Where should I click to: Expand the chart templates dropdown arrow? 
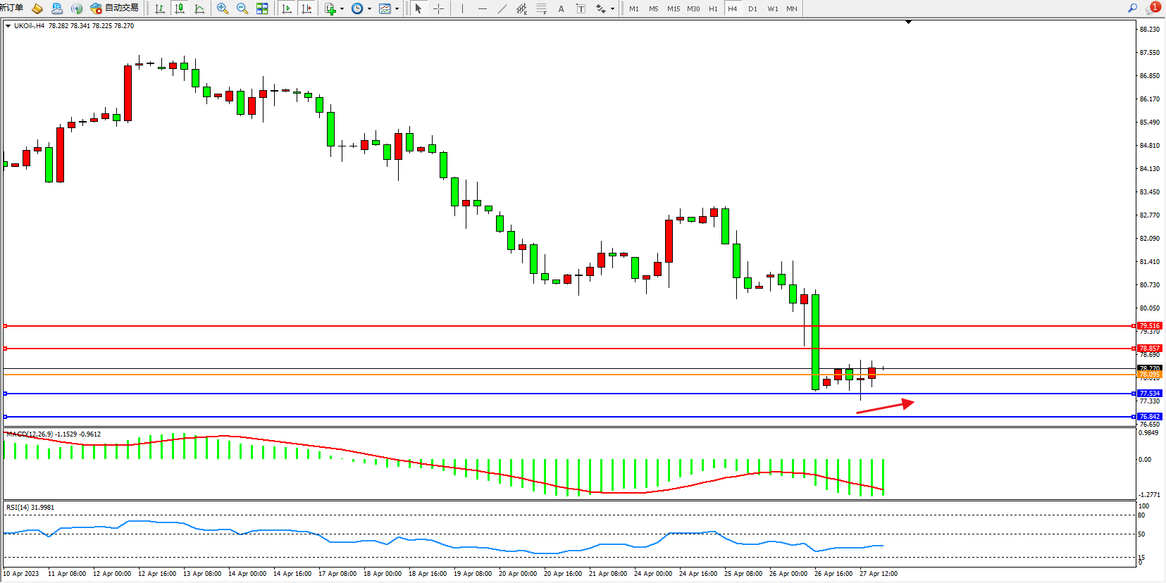coord(397,9)
